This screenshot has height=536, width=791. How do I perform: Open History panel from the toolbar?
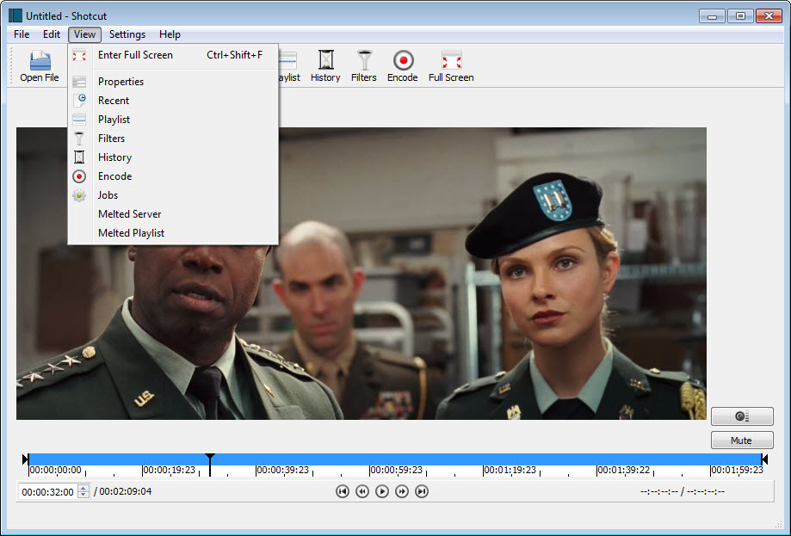pos(325,66)
